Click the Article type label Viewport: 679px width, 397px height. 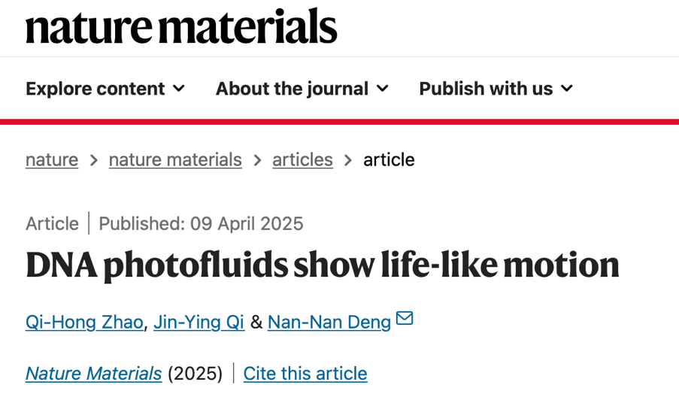(x=52, y=223)
